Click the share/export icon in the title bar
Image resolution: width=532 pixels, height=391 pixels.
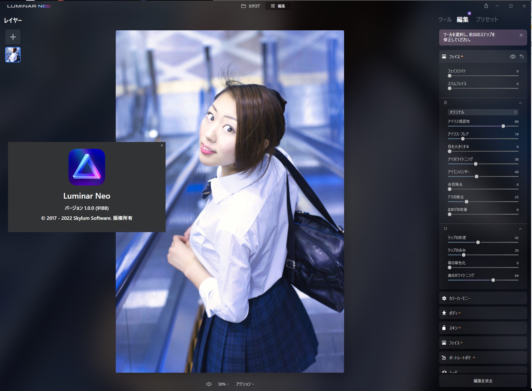pyautogui.click(x=486, y=6)
